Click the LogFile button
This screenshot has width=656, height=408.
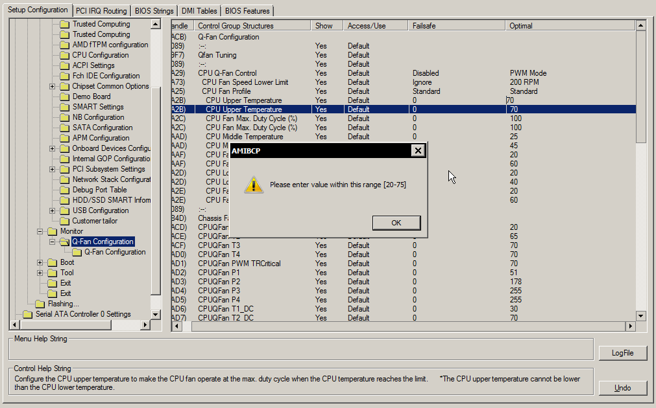click(x=622, y=353)
